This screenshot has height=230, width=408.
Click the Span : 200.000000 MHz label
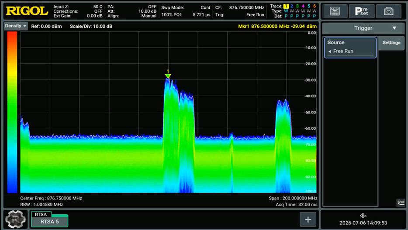tap(293, 198)
